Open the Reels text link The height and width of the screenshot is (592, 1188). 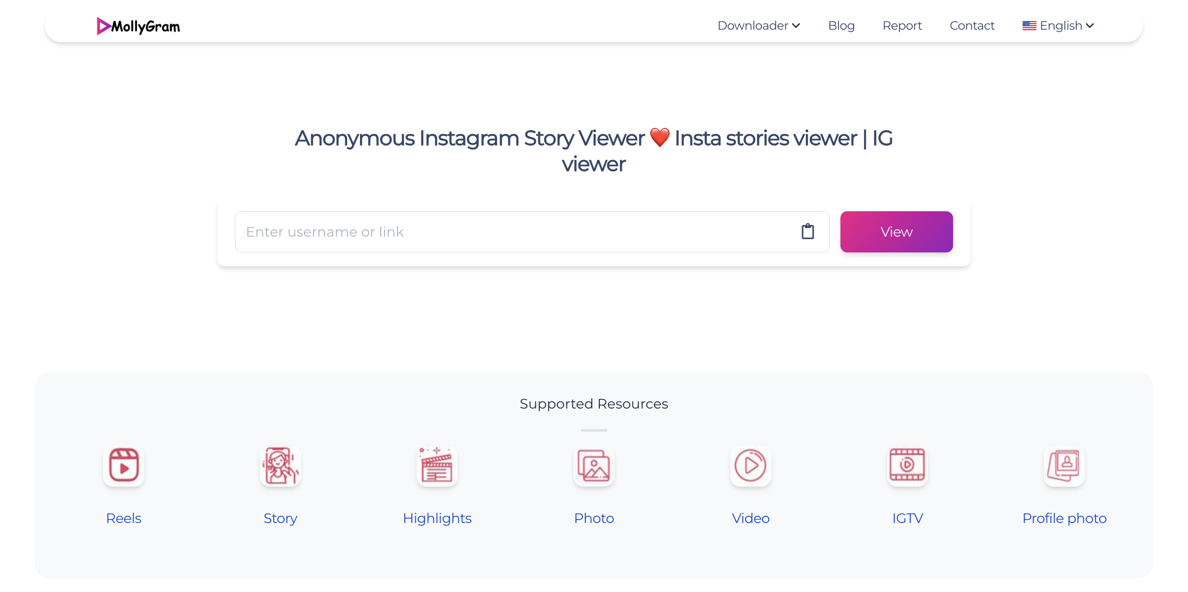click(x=124, y=518)
